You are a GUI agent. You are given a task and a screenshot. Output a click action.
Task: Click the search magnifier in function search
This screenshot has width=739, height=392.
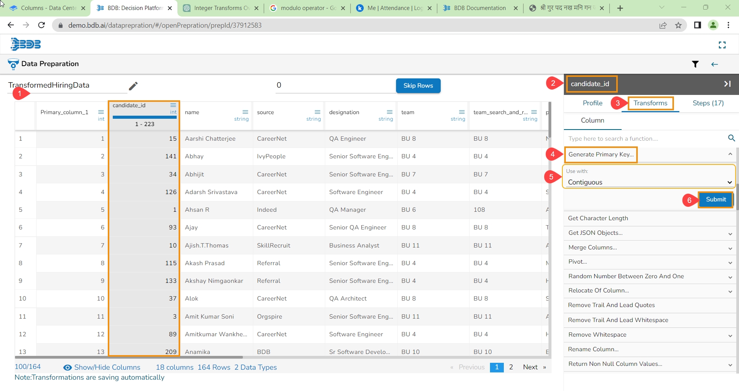coord(731,138)
